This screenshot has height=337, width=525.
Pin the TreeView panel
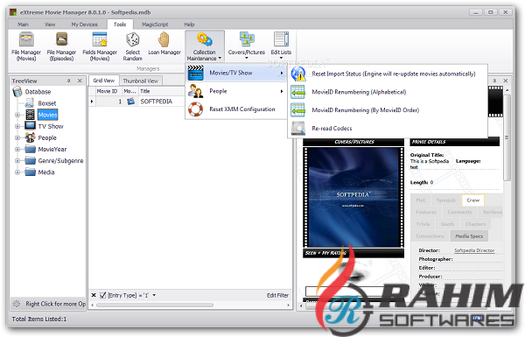pos(69,81)
